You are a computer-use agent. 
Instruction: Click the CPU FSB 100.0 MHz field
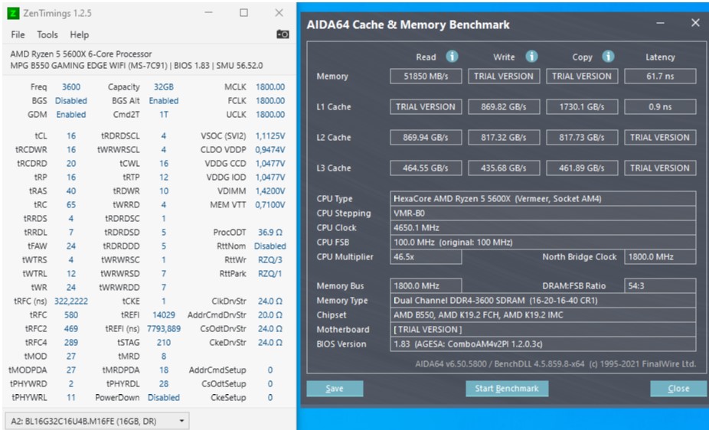(543, 242)
